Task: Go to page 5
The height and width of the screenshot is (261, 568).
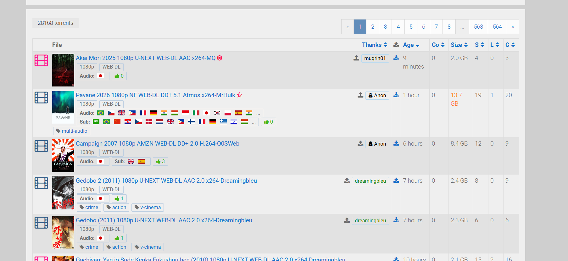Action: pyautogui.click(x=411, y=27)
